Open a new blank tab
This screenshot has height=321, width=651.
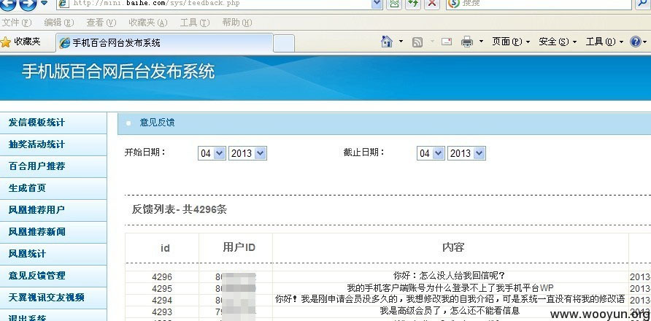(284, 43)
